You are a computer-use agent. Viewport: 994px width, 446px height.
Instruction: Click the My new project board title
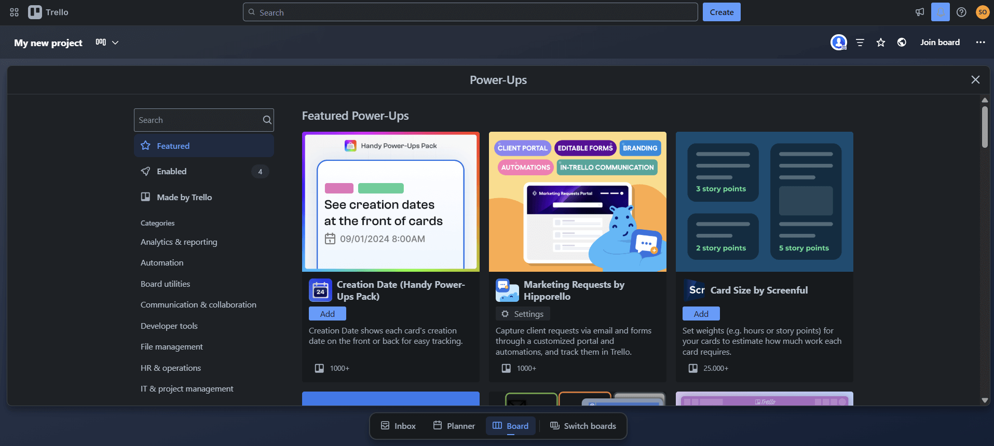click(48, 43)
